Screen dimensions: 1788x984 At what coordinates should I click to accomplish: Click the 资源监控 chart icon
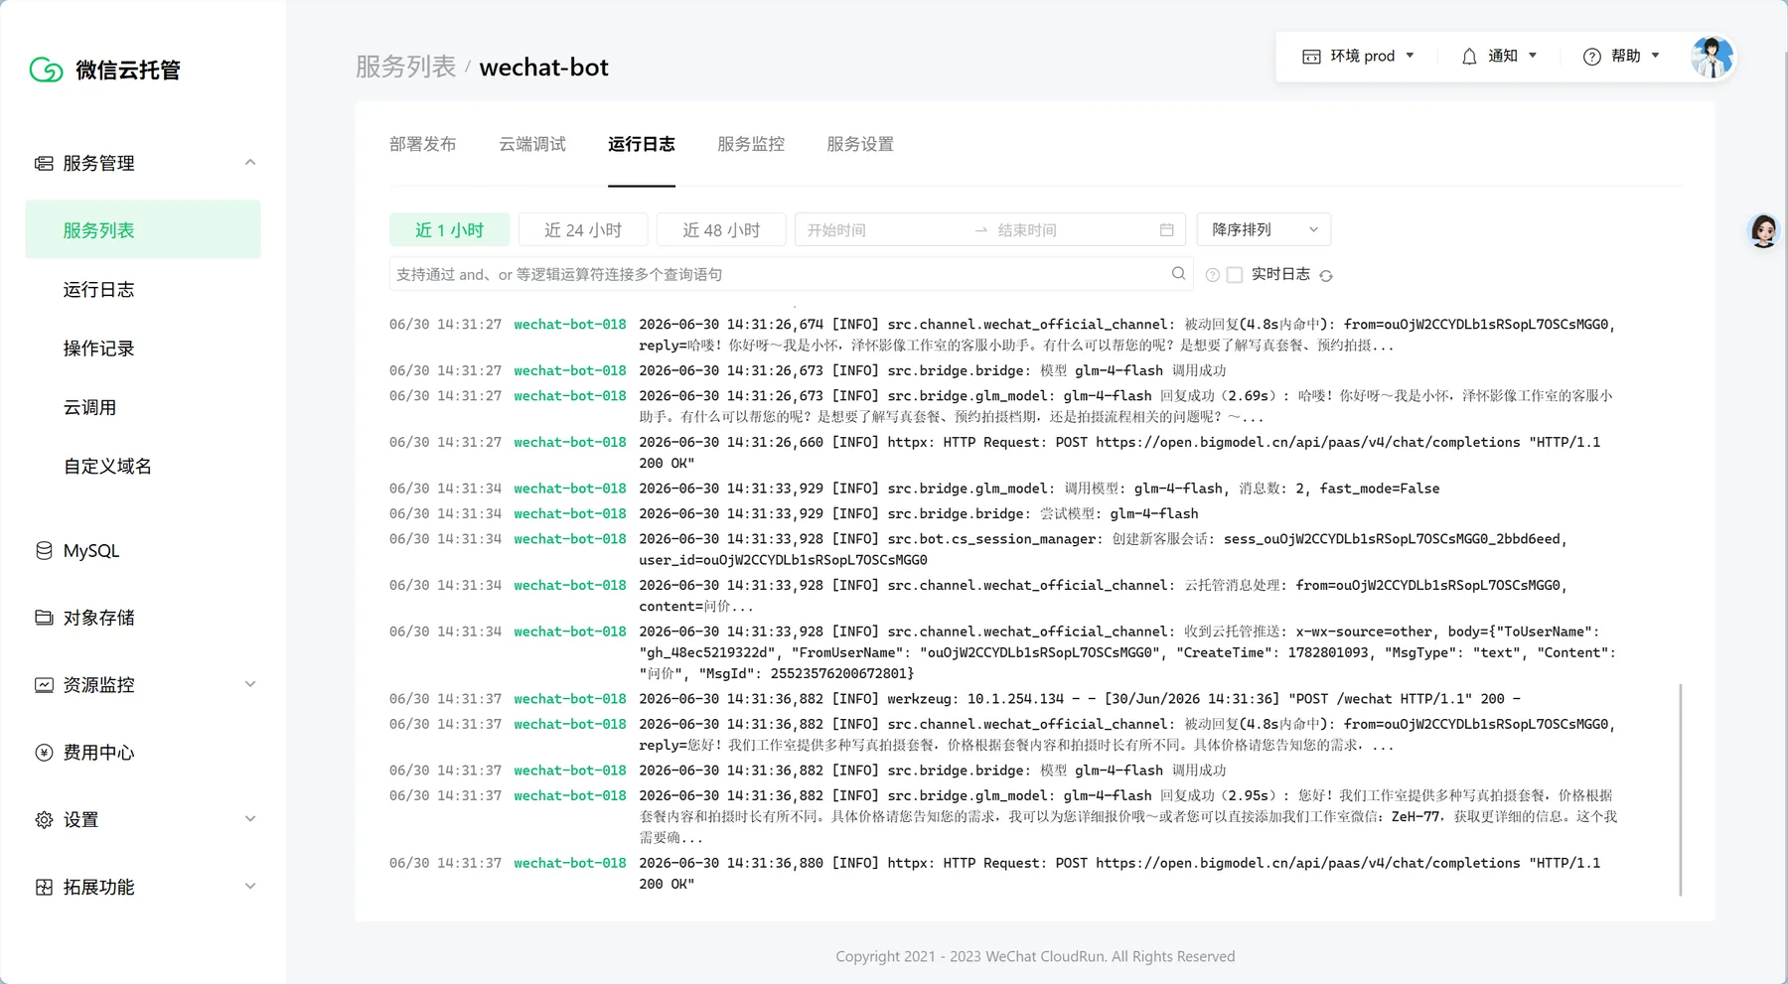tap(44, 685)
